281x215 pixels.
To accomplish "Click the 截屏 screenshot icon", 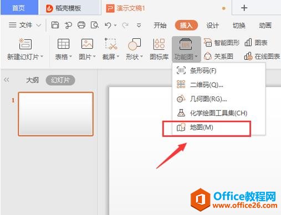I will click(x=111, y=44).
